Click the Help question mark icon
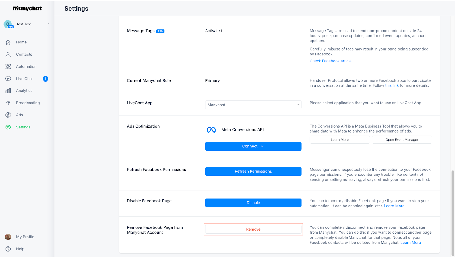The height and width of the screenshot is (257, 455). pyautogui.click(x=8, y=249)
